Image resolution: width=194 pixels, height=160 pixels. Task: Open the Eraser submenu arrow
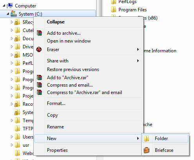[138, 50]
